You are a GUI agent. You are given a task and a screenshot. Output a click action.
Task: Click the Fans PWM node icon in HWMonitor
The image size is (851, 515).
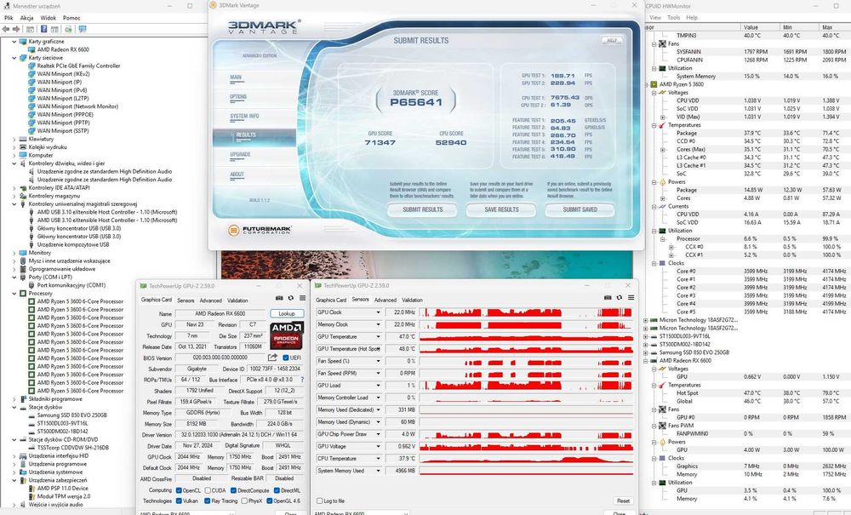tap(662, 426)
